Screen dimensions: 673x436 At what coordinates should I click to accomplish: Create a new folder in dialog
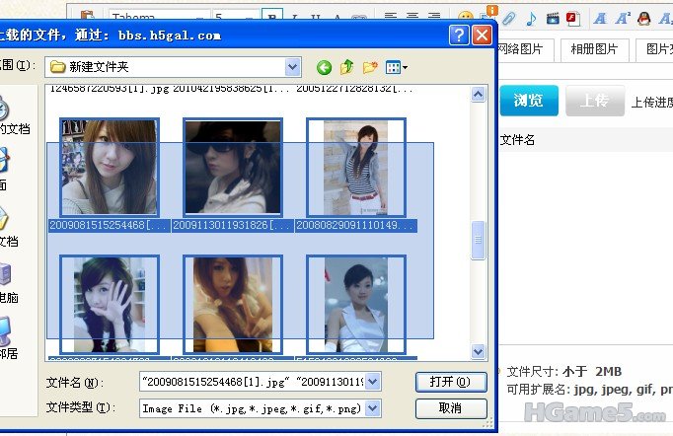point(370,67)
